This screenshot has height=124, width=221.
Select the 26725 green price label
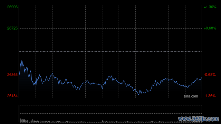pyautogui.click(x=12, y=28)
